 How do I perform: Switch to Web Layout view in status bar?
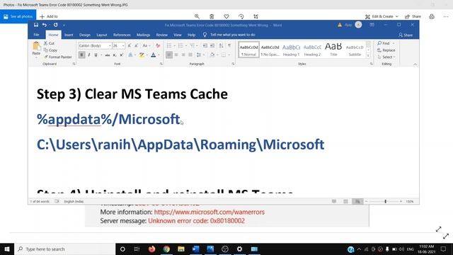pyautogui.click(x=357, y=201)
